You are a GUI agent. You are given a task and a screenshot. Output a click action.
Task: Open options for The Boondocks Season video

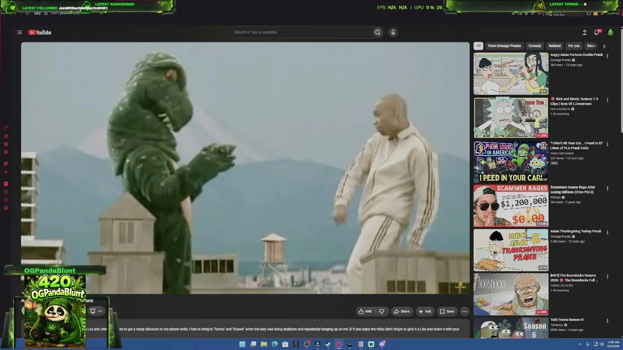(607, 277)
